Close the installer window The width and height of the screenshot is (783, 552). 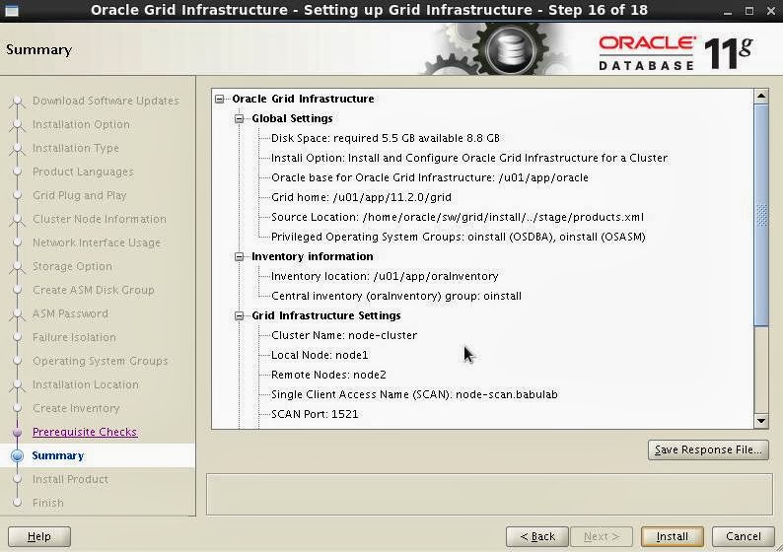(771, 11)
